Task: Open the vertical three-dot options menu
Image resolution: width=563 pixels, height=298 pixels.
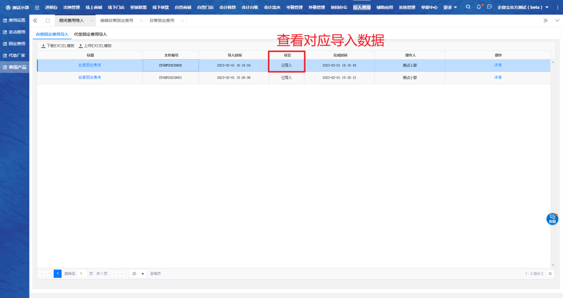Action: (x=557, y=7)
